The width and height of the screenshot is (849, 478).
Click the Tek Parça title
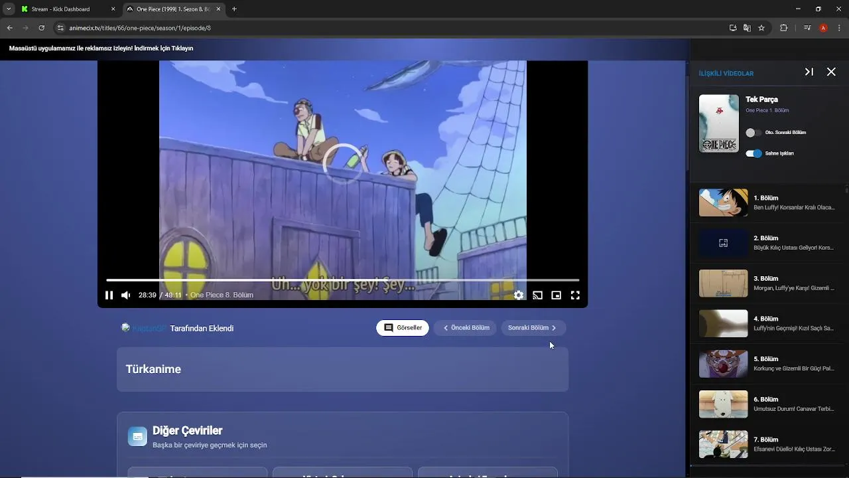(761, 100)
